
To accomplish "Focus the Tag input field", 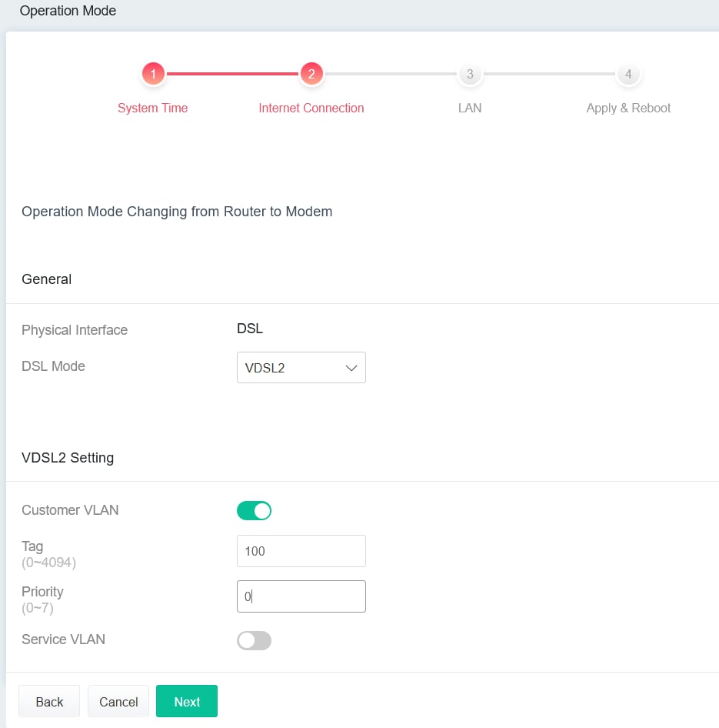I will 301,551.
